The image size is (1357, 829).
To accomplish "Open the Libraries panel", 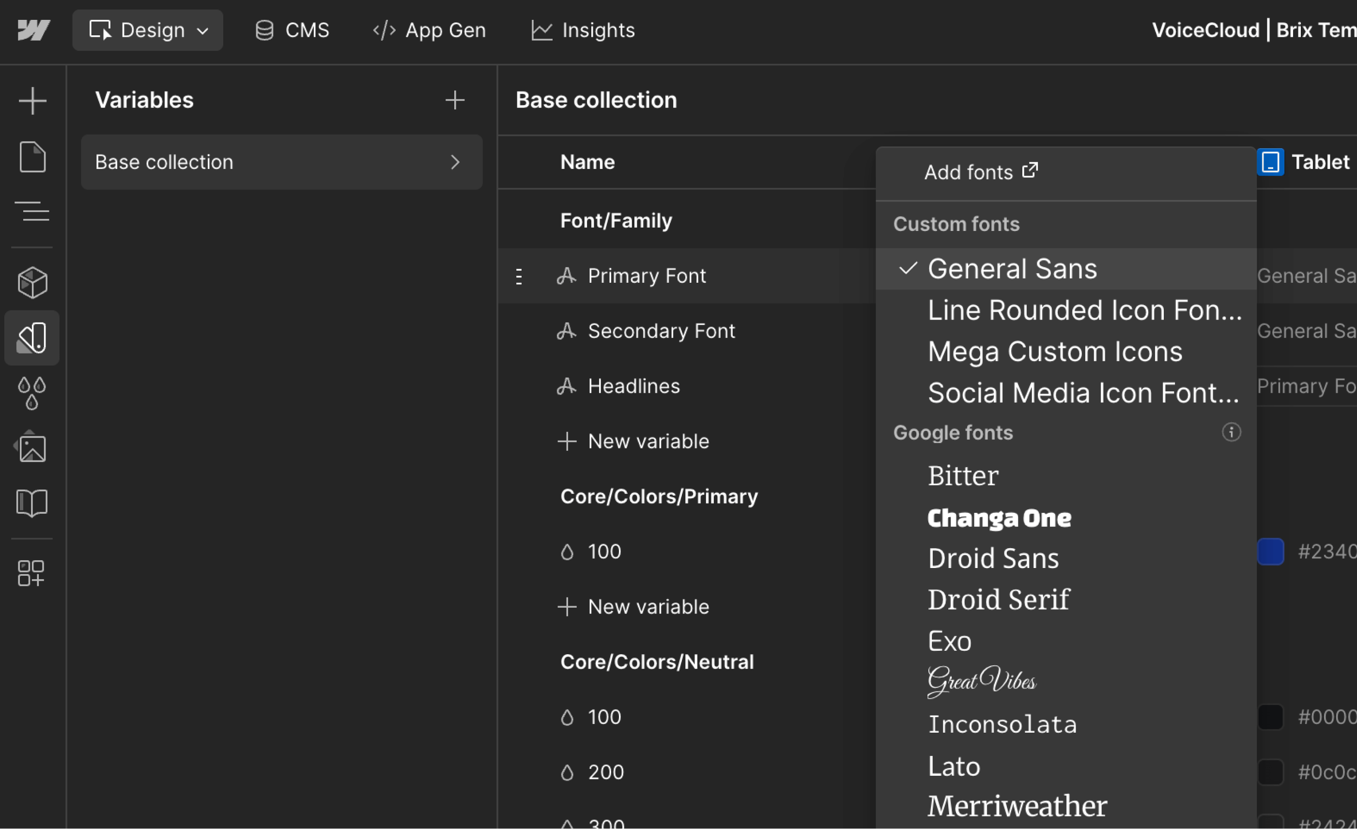I will point(32,502).
